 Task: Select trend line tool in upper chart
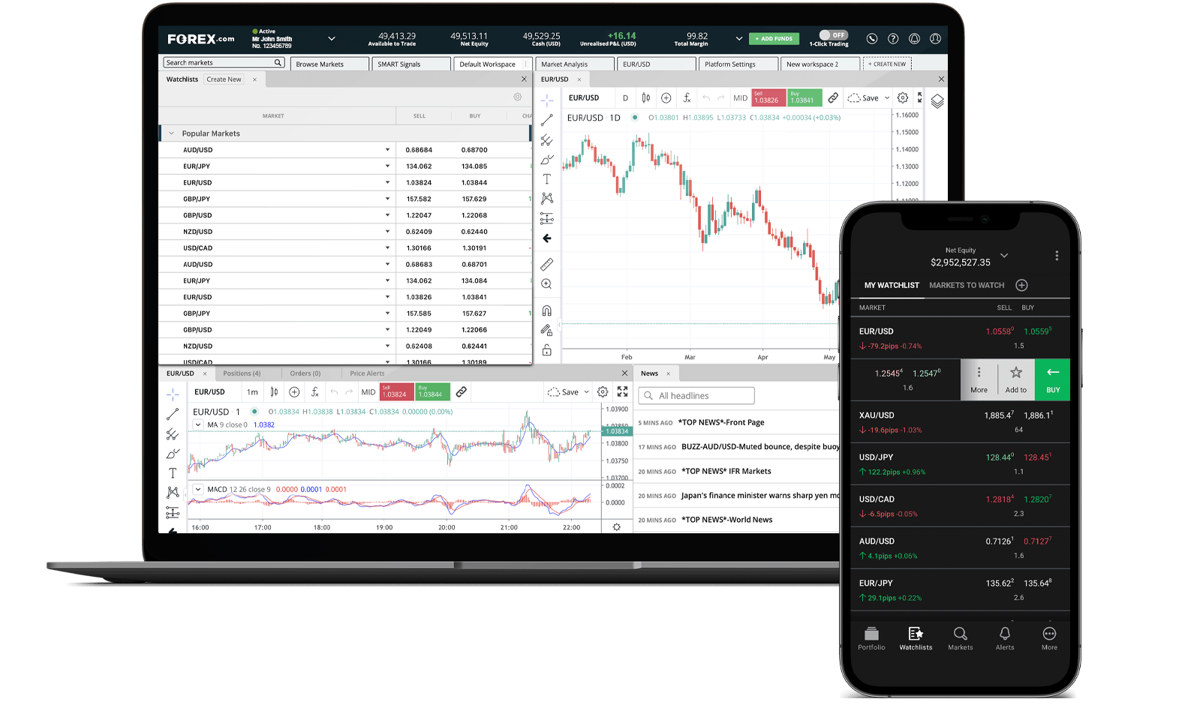[547, 120]
